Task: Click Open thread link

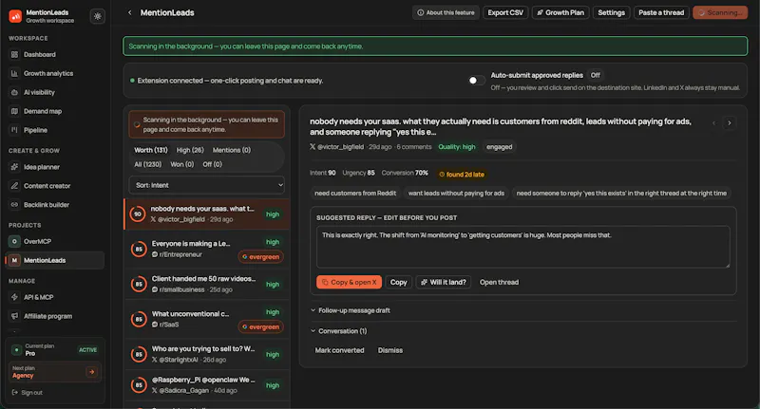Action: 499,282
